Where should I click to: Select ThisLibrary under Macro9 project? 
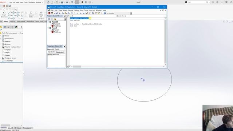tap(56, 32)
